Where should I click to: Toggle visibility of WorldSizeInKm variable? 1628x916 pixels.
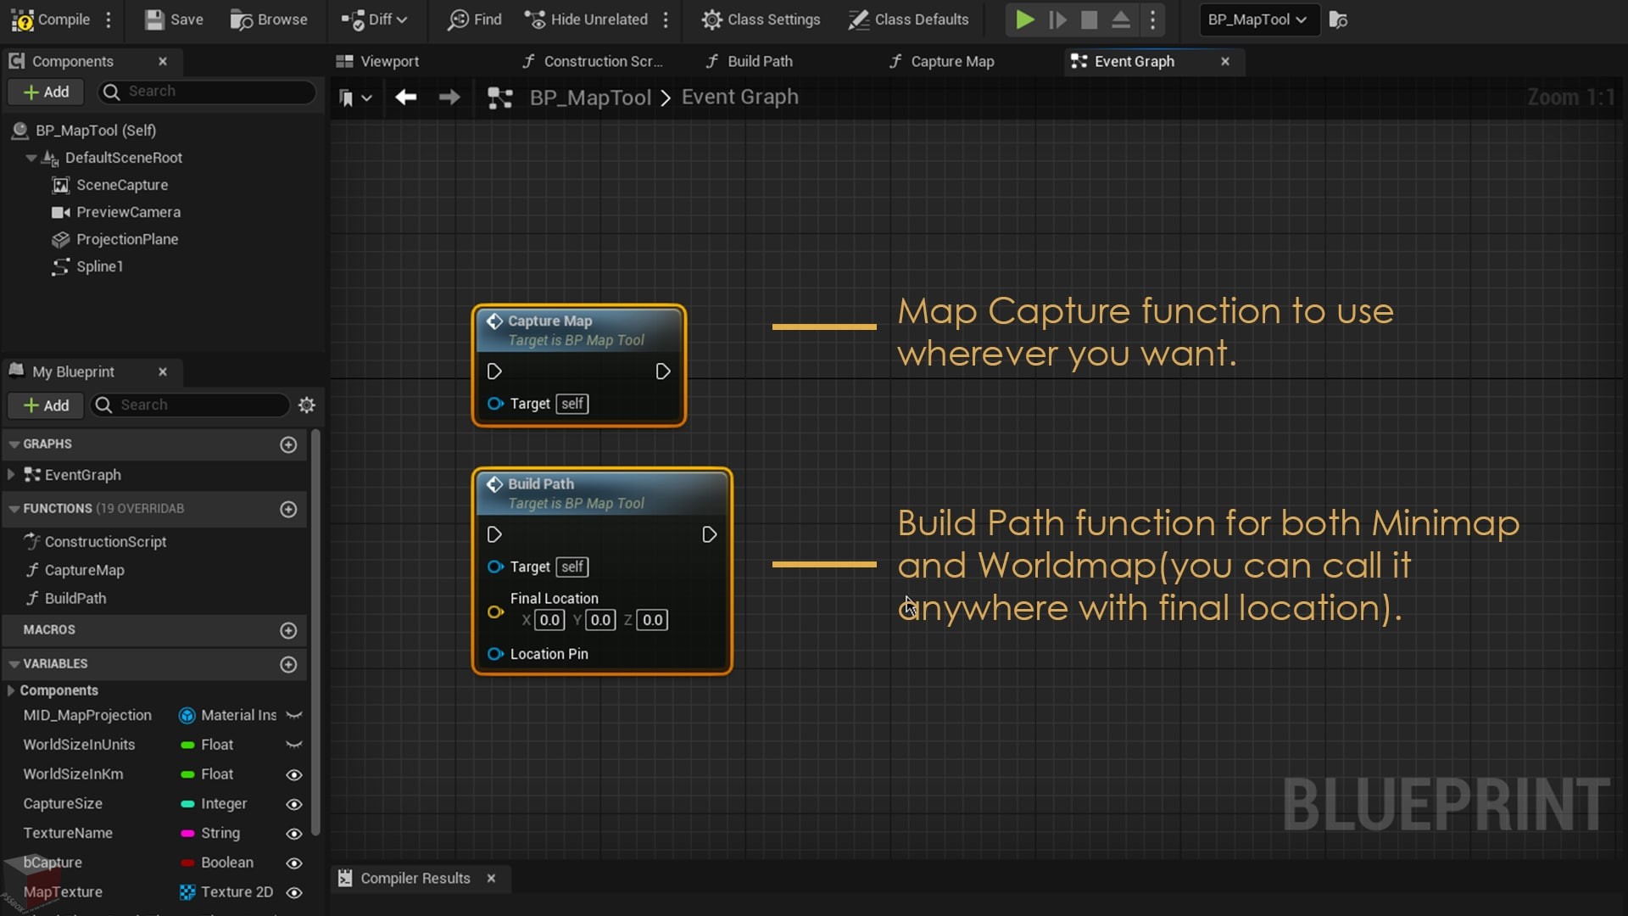point(294,774)
